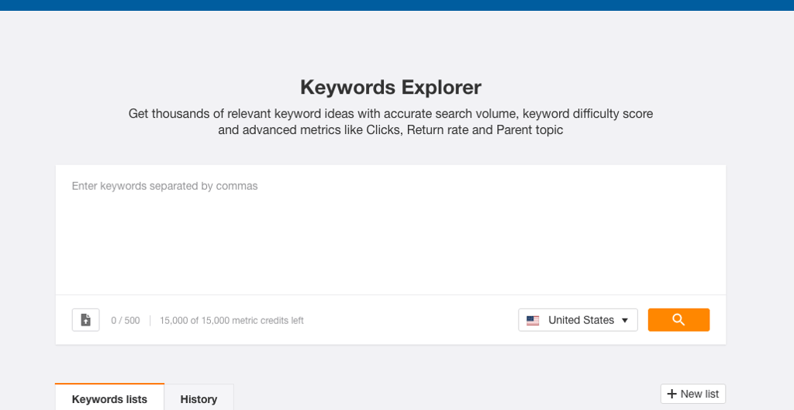Click the US flag icon
The height and width of the screenshot is (410, 794).
[533, 320]
